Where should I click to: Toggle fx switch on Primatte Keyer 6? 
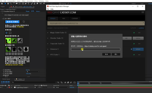(2, 11)
